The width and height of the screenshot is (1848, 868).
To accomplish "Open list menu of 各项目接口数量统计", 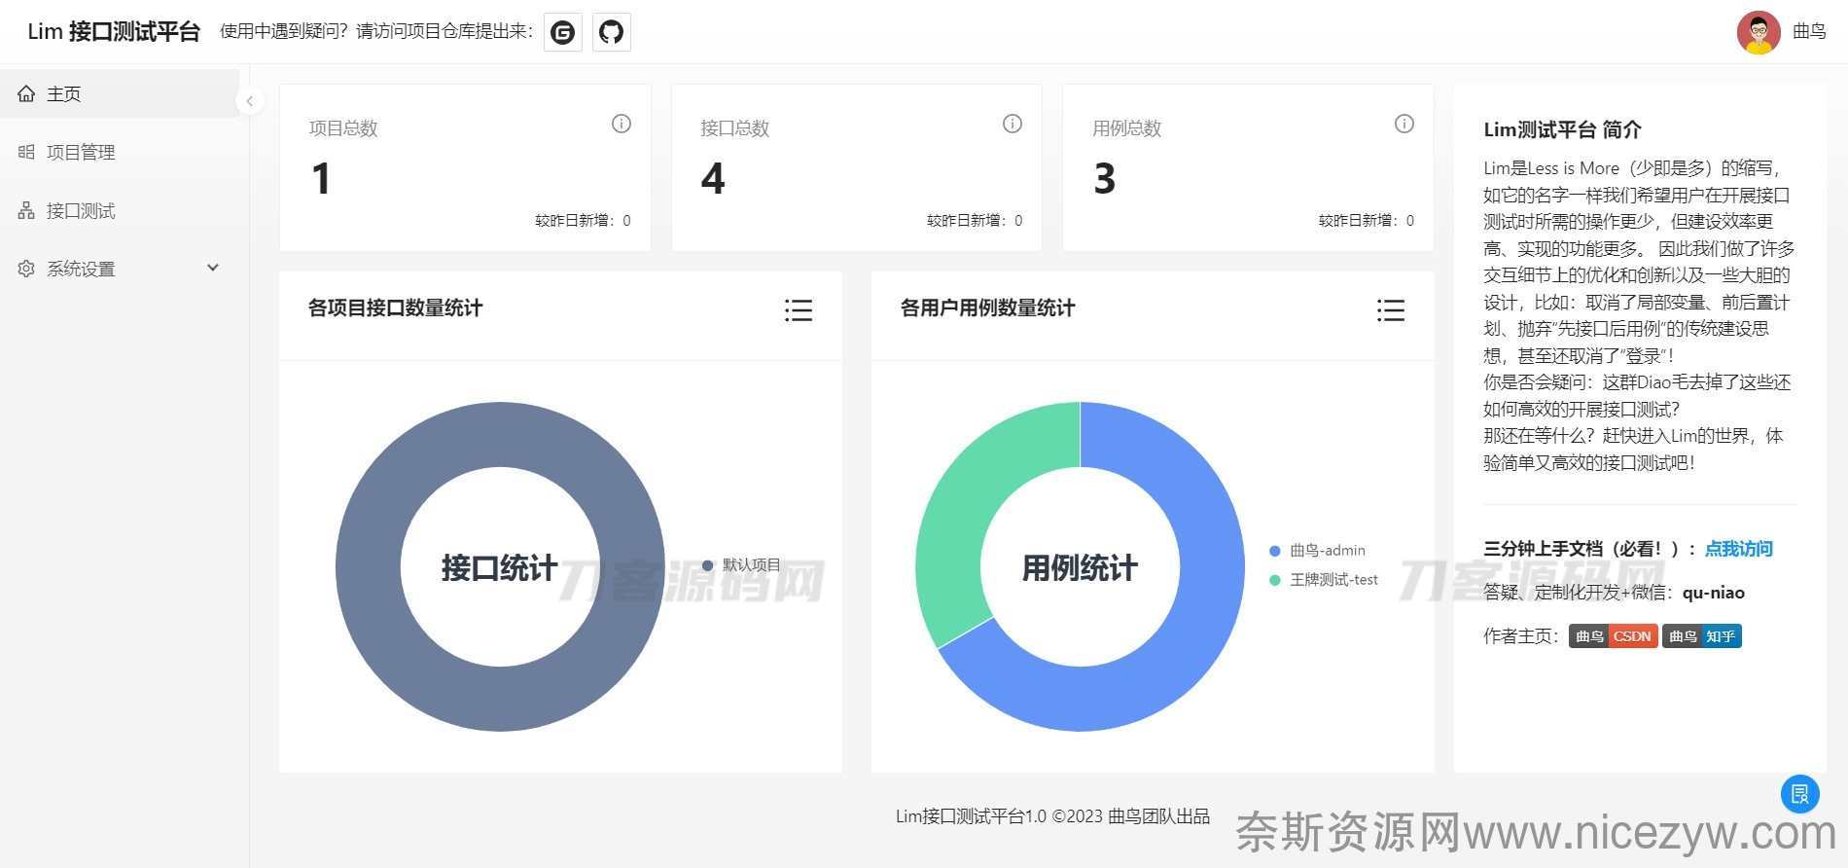I will tap(799, 309).
